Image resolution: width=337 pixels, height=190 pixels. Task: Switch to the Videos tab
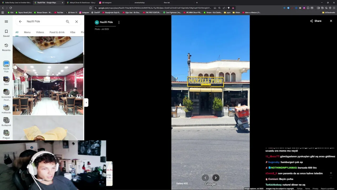click(40, 32)
